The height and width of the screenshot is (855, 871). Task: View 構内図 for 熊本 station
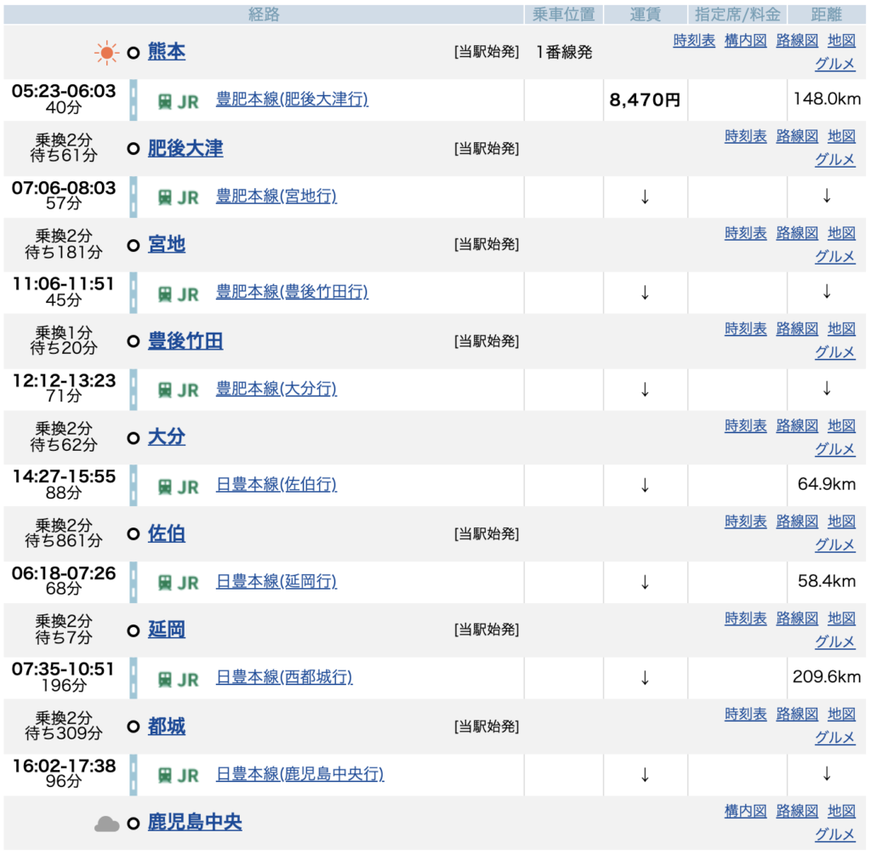(x=745, y=40)
